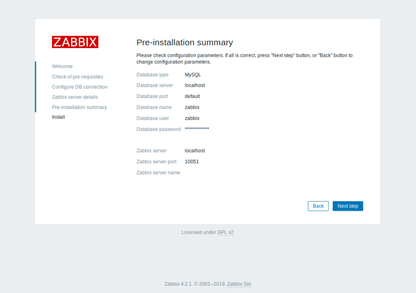Click the Next step button
This screenshot has height=293, width=416.
(x=347, y=206)
